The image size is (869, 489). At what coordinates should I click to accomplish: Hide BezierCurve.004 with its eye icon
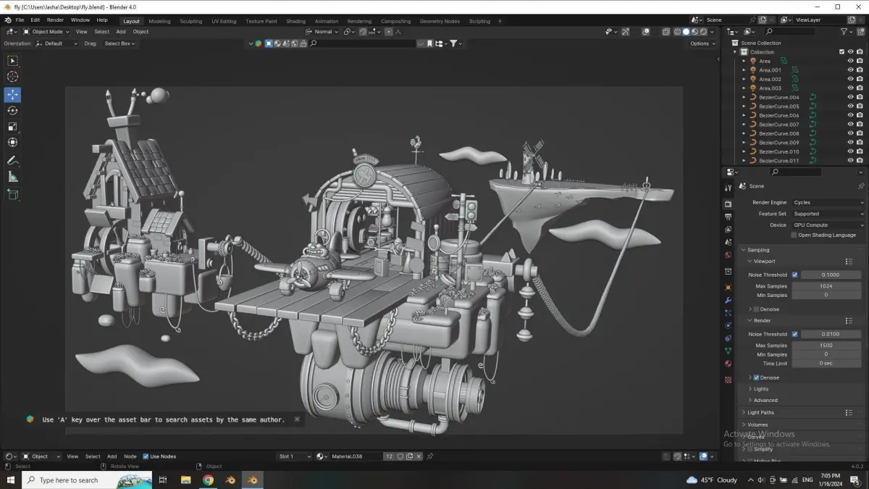(851, 97)
